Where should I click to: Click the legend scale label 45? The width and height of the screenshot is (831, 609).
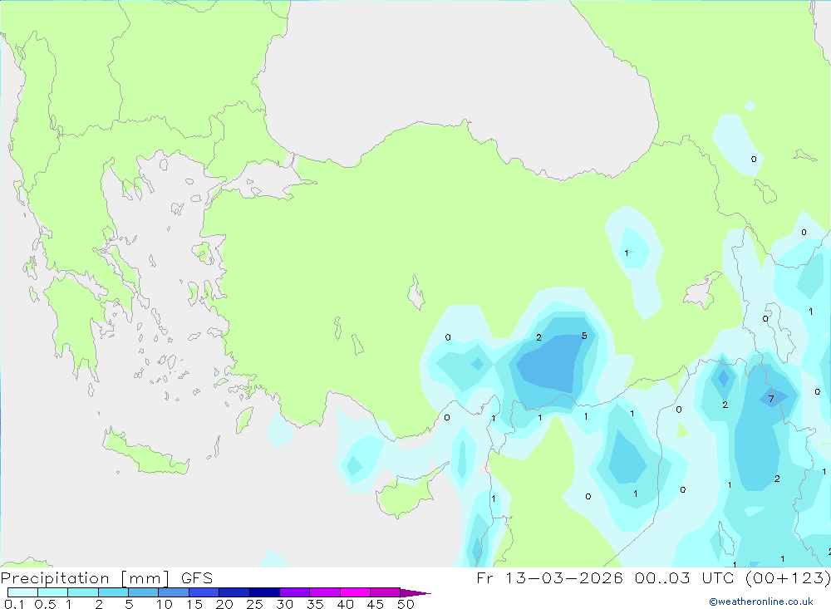(x=376, y=604)
